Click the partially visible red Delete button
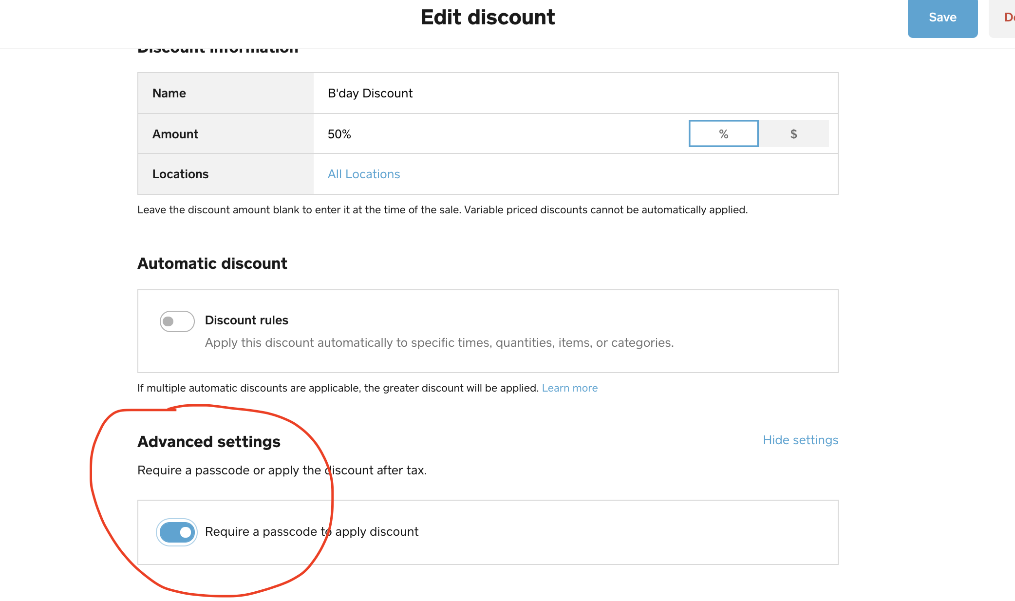The height and width of the screenshot is (601, 1015). pos(1006,18)
